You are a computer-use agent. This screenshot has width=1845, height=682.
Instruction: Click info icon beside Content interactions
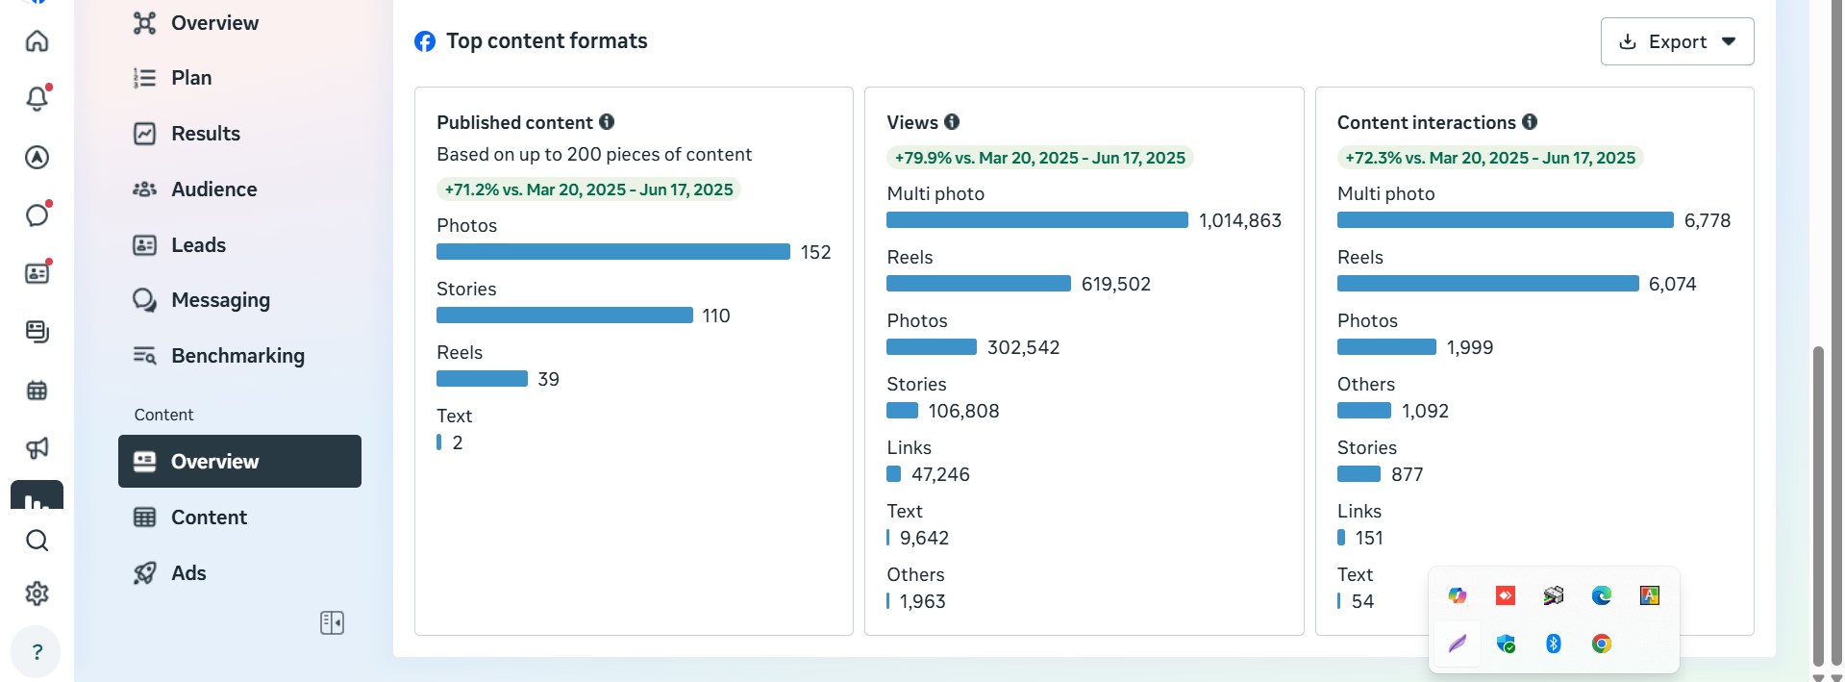pyautogui.click(x=1530, y=122)
